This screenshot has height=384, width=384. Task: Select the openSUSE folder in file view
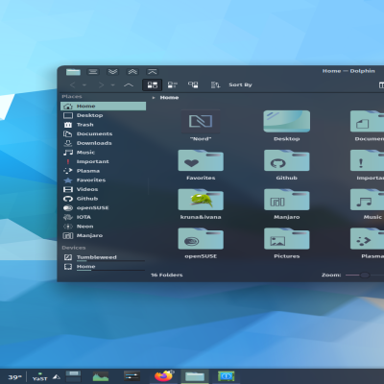tap(201, 243)
